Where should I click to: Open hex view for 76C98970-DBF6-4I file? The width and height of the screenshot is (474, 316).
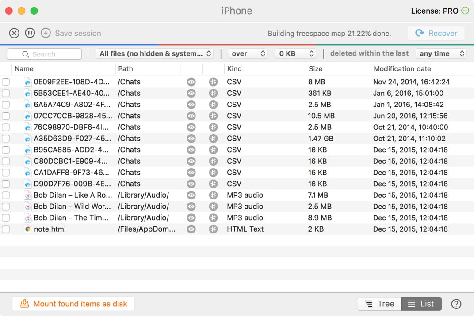pyautogui.click(x=214, y=127)
